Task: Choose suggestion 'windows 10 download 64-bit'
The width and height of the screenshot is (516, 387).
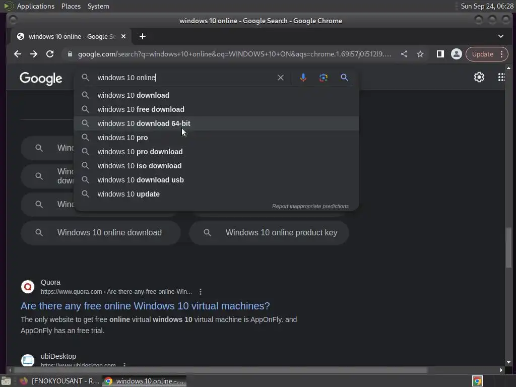Action: coord(217,123)
